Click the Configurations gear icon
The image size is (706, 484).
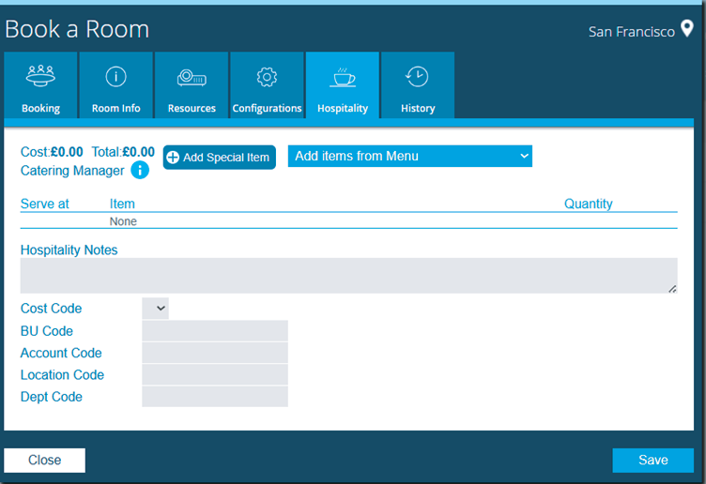tap(267, 77)
